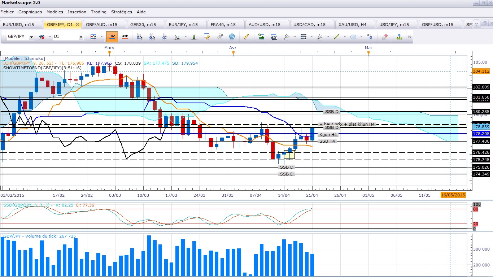Open the Trading menu
The image size is (493, 278).
(99, 12)
